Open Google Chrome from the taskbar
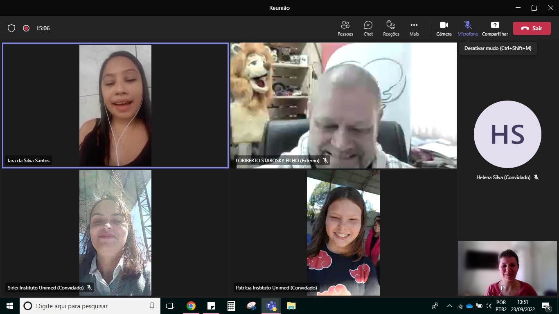This screenshot has height=314, width=559. (x=191, y=306)
